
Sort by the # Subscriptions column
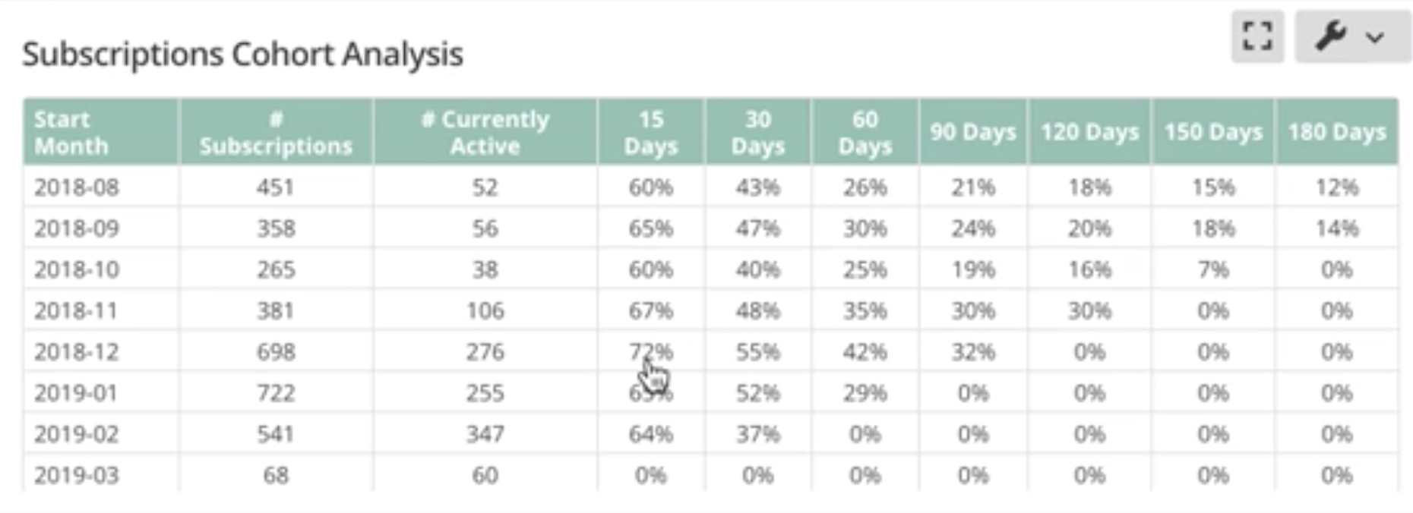tap(276, 131)
